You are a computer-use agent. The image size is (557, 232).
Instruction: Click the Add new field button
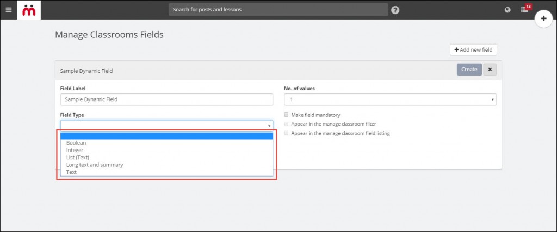point(473,50)
